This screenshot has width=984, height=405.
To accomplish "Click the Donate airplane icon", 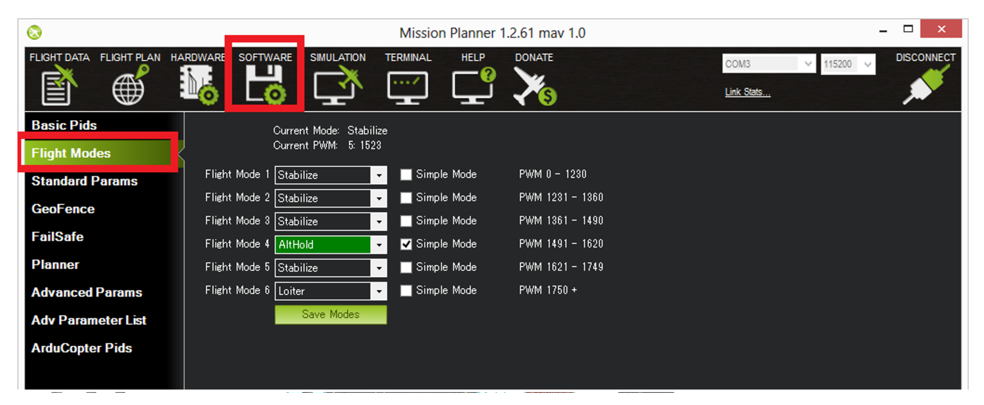I will click(534, 86).
